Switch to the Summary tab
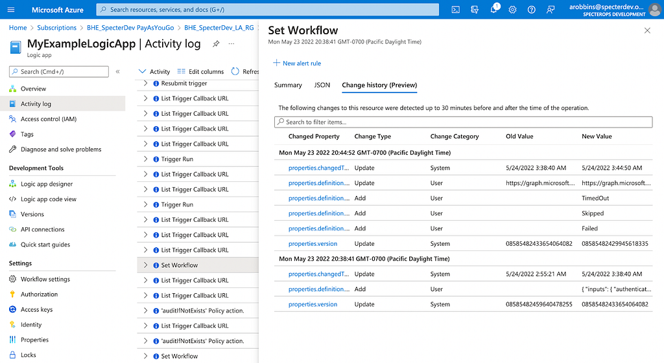The height and width of the screenshot is (363, 664). click(288, 85)
